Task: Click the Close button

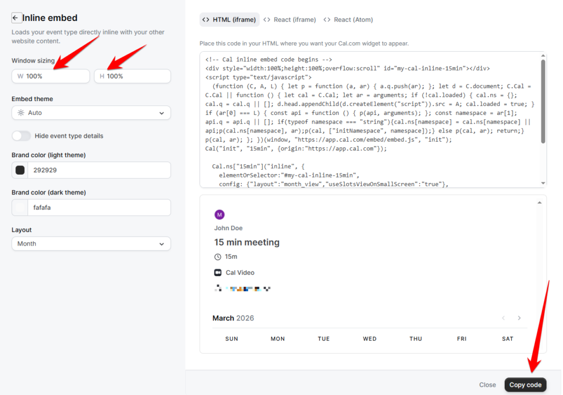Action: [x=487, y=385]
